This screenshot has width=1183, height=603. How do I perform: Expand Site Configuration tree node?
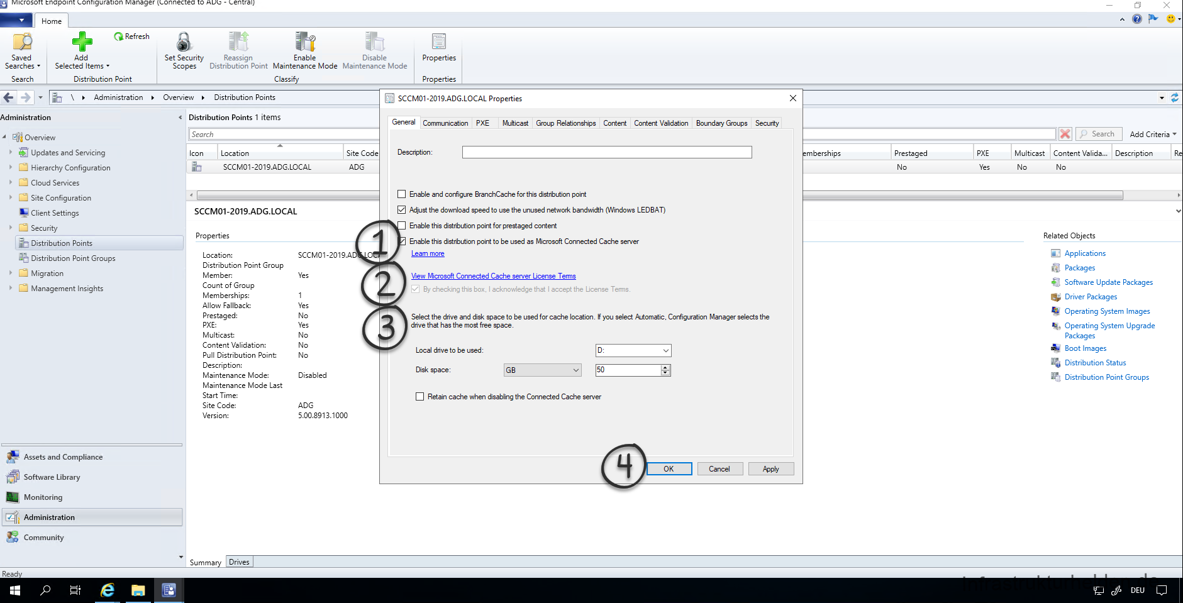(x=11, y=197)
